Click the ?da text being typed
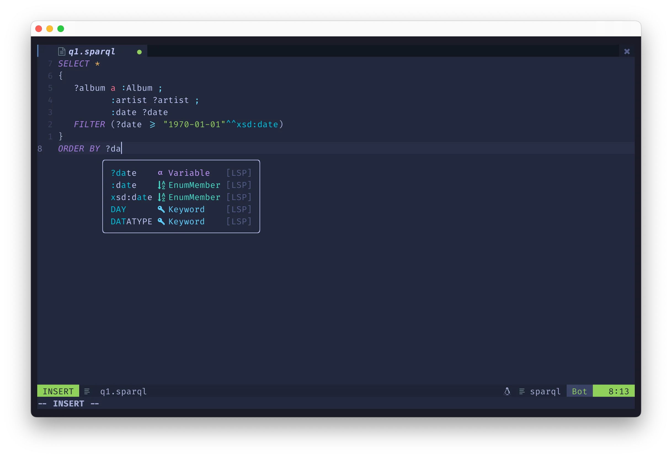The width and height of the screenshot is (672, 458). tap(113, 149)
